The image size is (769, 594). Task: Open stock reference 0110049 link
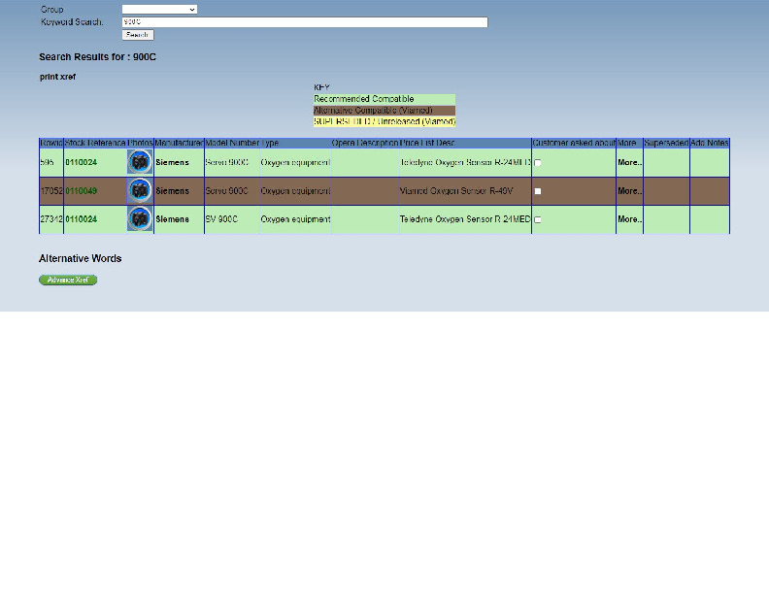[x=82, y=191]
